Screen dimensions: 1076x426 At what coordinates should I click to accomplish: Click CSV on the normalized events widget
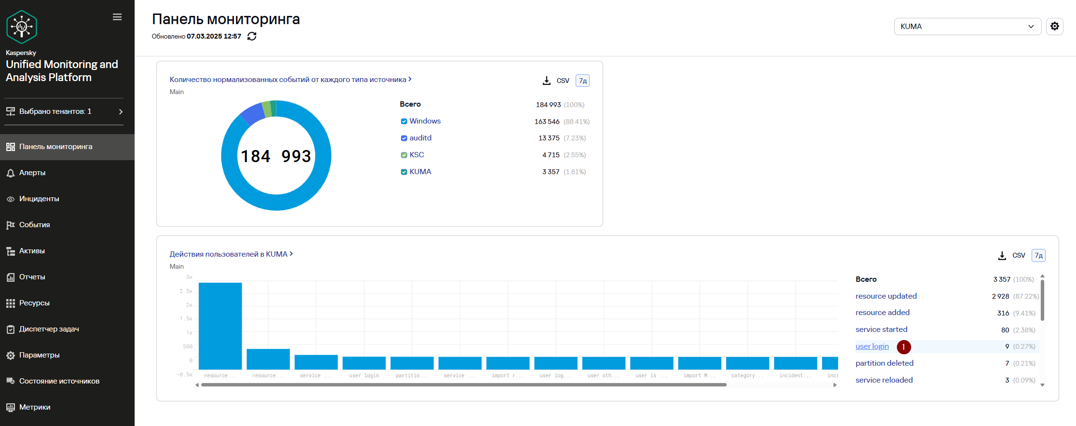[x=563, y=81]
